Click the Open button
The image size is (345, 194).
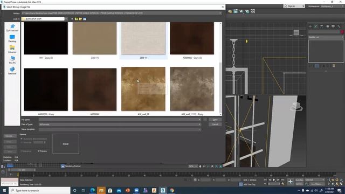point(215,120)
